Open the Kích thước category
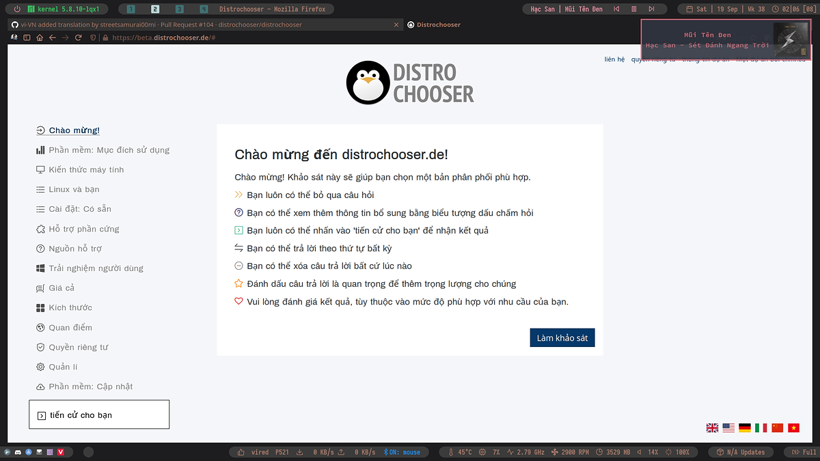 [64, 308]
